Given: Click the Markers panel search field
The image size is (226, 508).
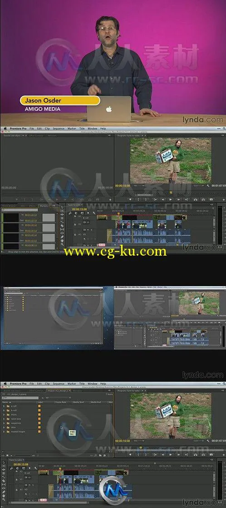Looking at the screenshot, I should (20, 210).
